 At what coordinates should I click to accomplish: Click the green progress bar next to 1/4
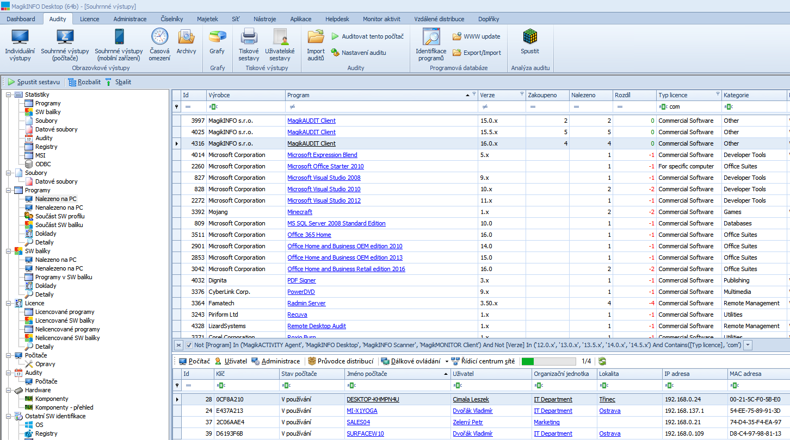[x=548, y=361]
